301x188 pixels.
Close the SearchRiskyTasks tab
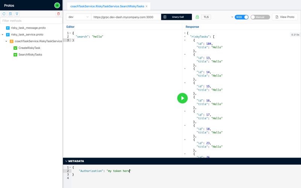coord(147,6)
